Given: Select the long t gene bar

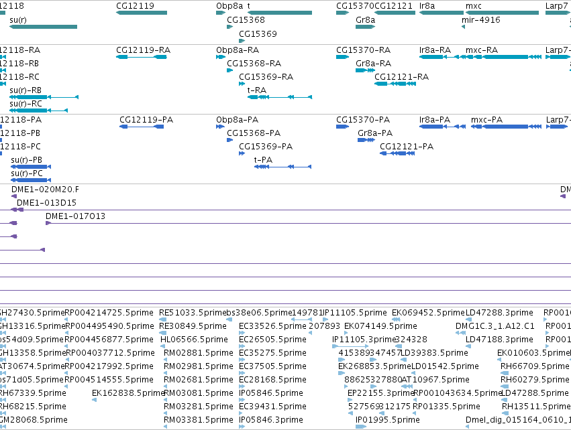Looking at the screenshot, I should (x=280, y=13).
